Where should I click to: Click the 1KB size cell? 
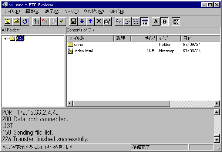pos(151,51)
